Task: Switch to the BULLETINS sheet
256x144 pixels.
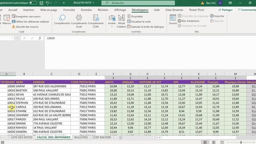Action: [x=81, y=138]
